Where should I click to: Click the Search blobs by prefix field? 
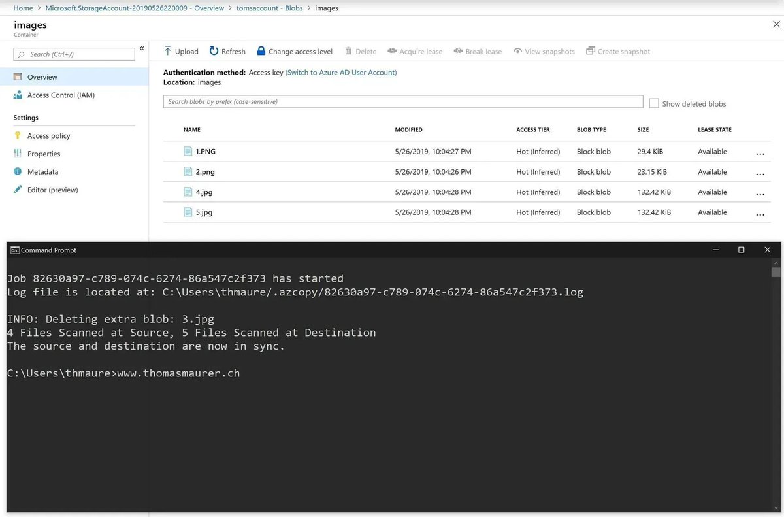403,102
